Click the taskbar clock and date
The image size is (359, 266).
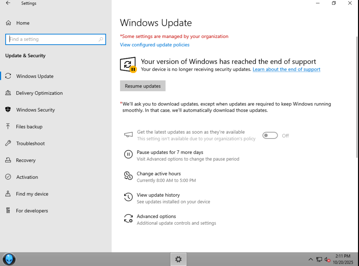343,259
